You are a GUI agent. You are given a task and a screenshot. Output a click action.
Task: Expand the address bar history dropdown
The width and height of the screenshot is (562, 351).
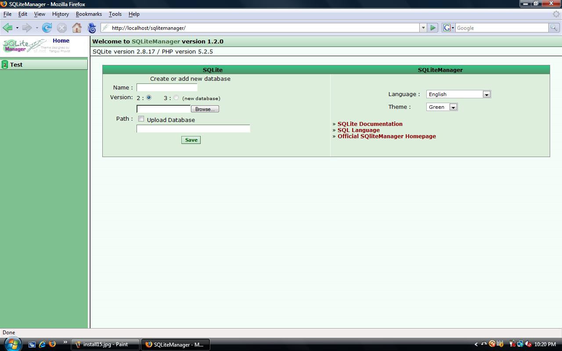point(423,28)
